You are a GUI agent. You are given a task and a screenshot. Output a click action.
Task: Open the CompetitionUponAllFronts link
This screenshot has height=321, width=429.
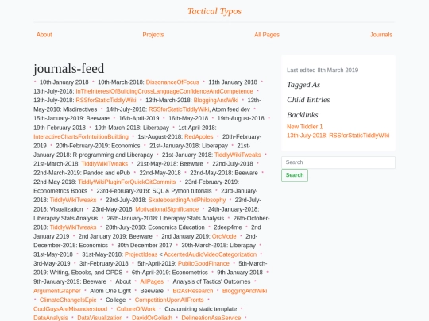169,300
